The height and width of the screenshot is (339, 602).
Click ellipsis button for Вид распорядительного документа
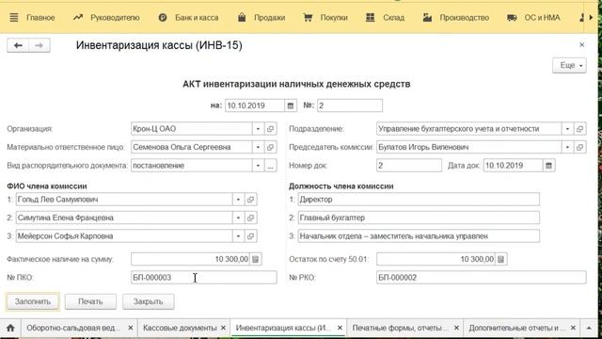(271, 166)
